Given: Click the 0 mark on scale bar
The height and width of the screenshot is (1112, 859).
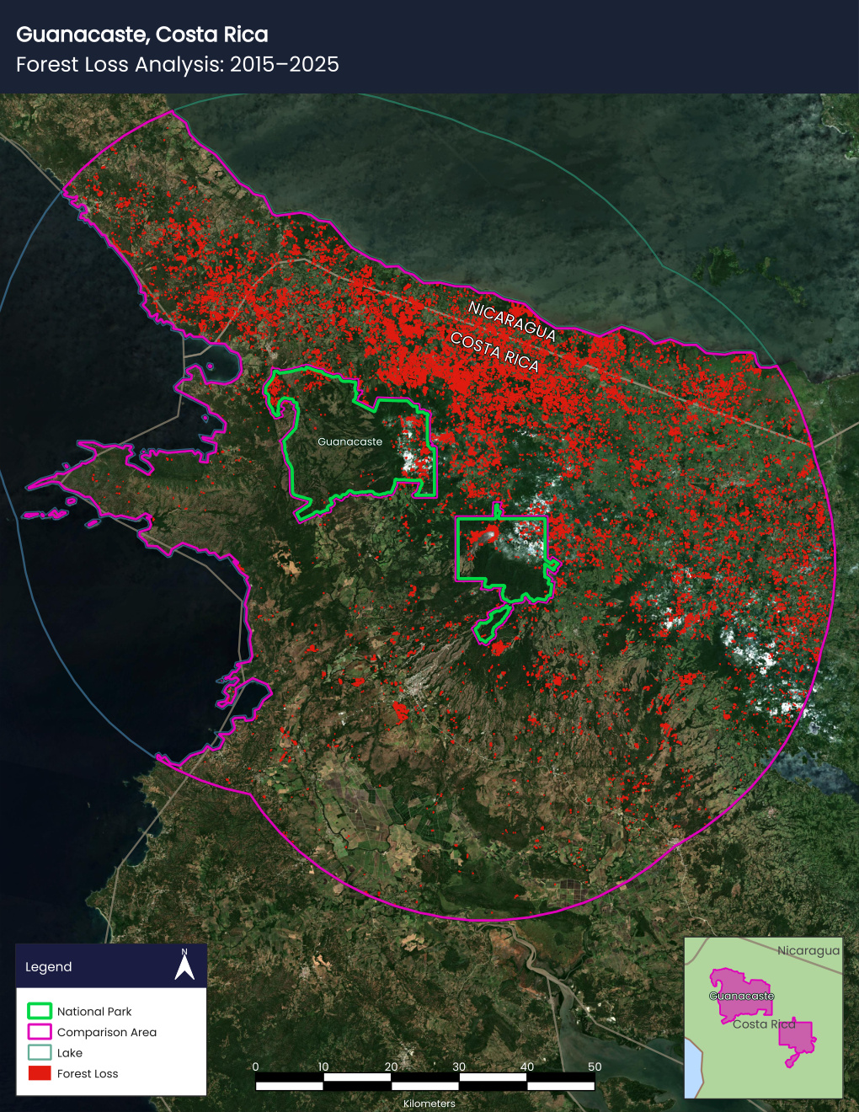Looking at the screenshot, I should [256, 1067].
